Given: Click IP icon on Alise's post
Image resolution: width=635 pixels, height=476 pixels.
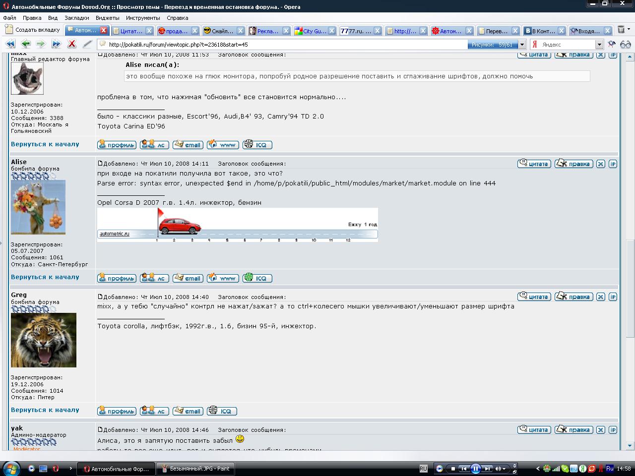Looking at the screenshot, I should click(x=613, y=164).
